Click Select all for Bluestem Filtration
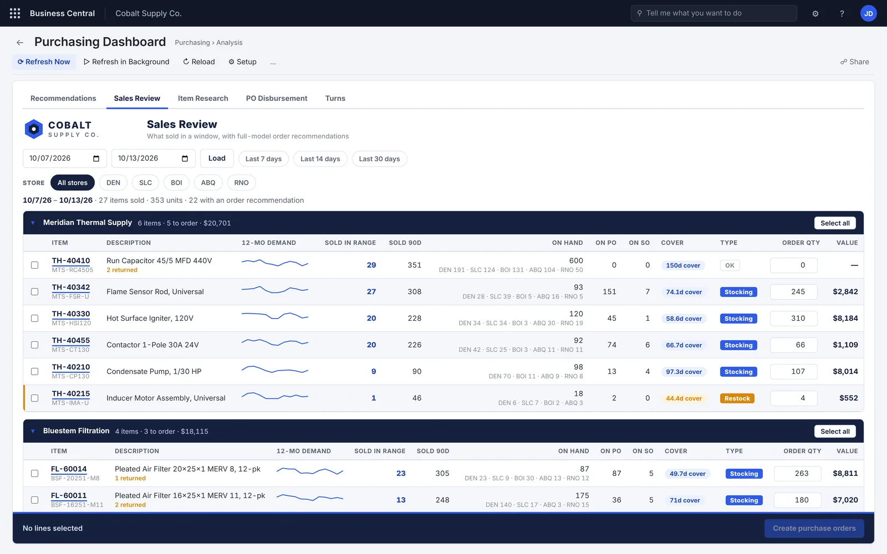 coord(835,431)
